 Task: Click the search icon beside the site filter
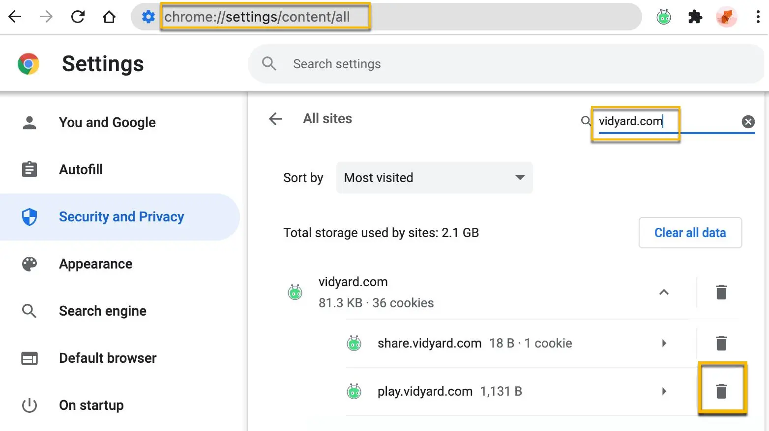[x=586, y=121]
